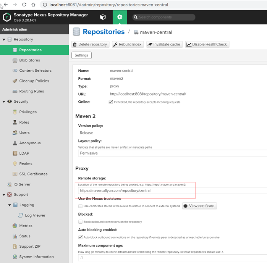Click the Metrics pie chart icon
267x263 pixels.
(x=15, y=226)
